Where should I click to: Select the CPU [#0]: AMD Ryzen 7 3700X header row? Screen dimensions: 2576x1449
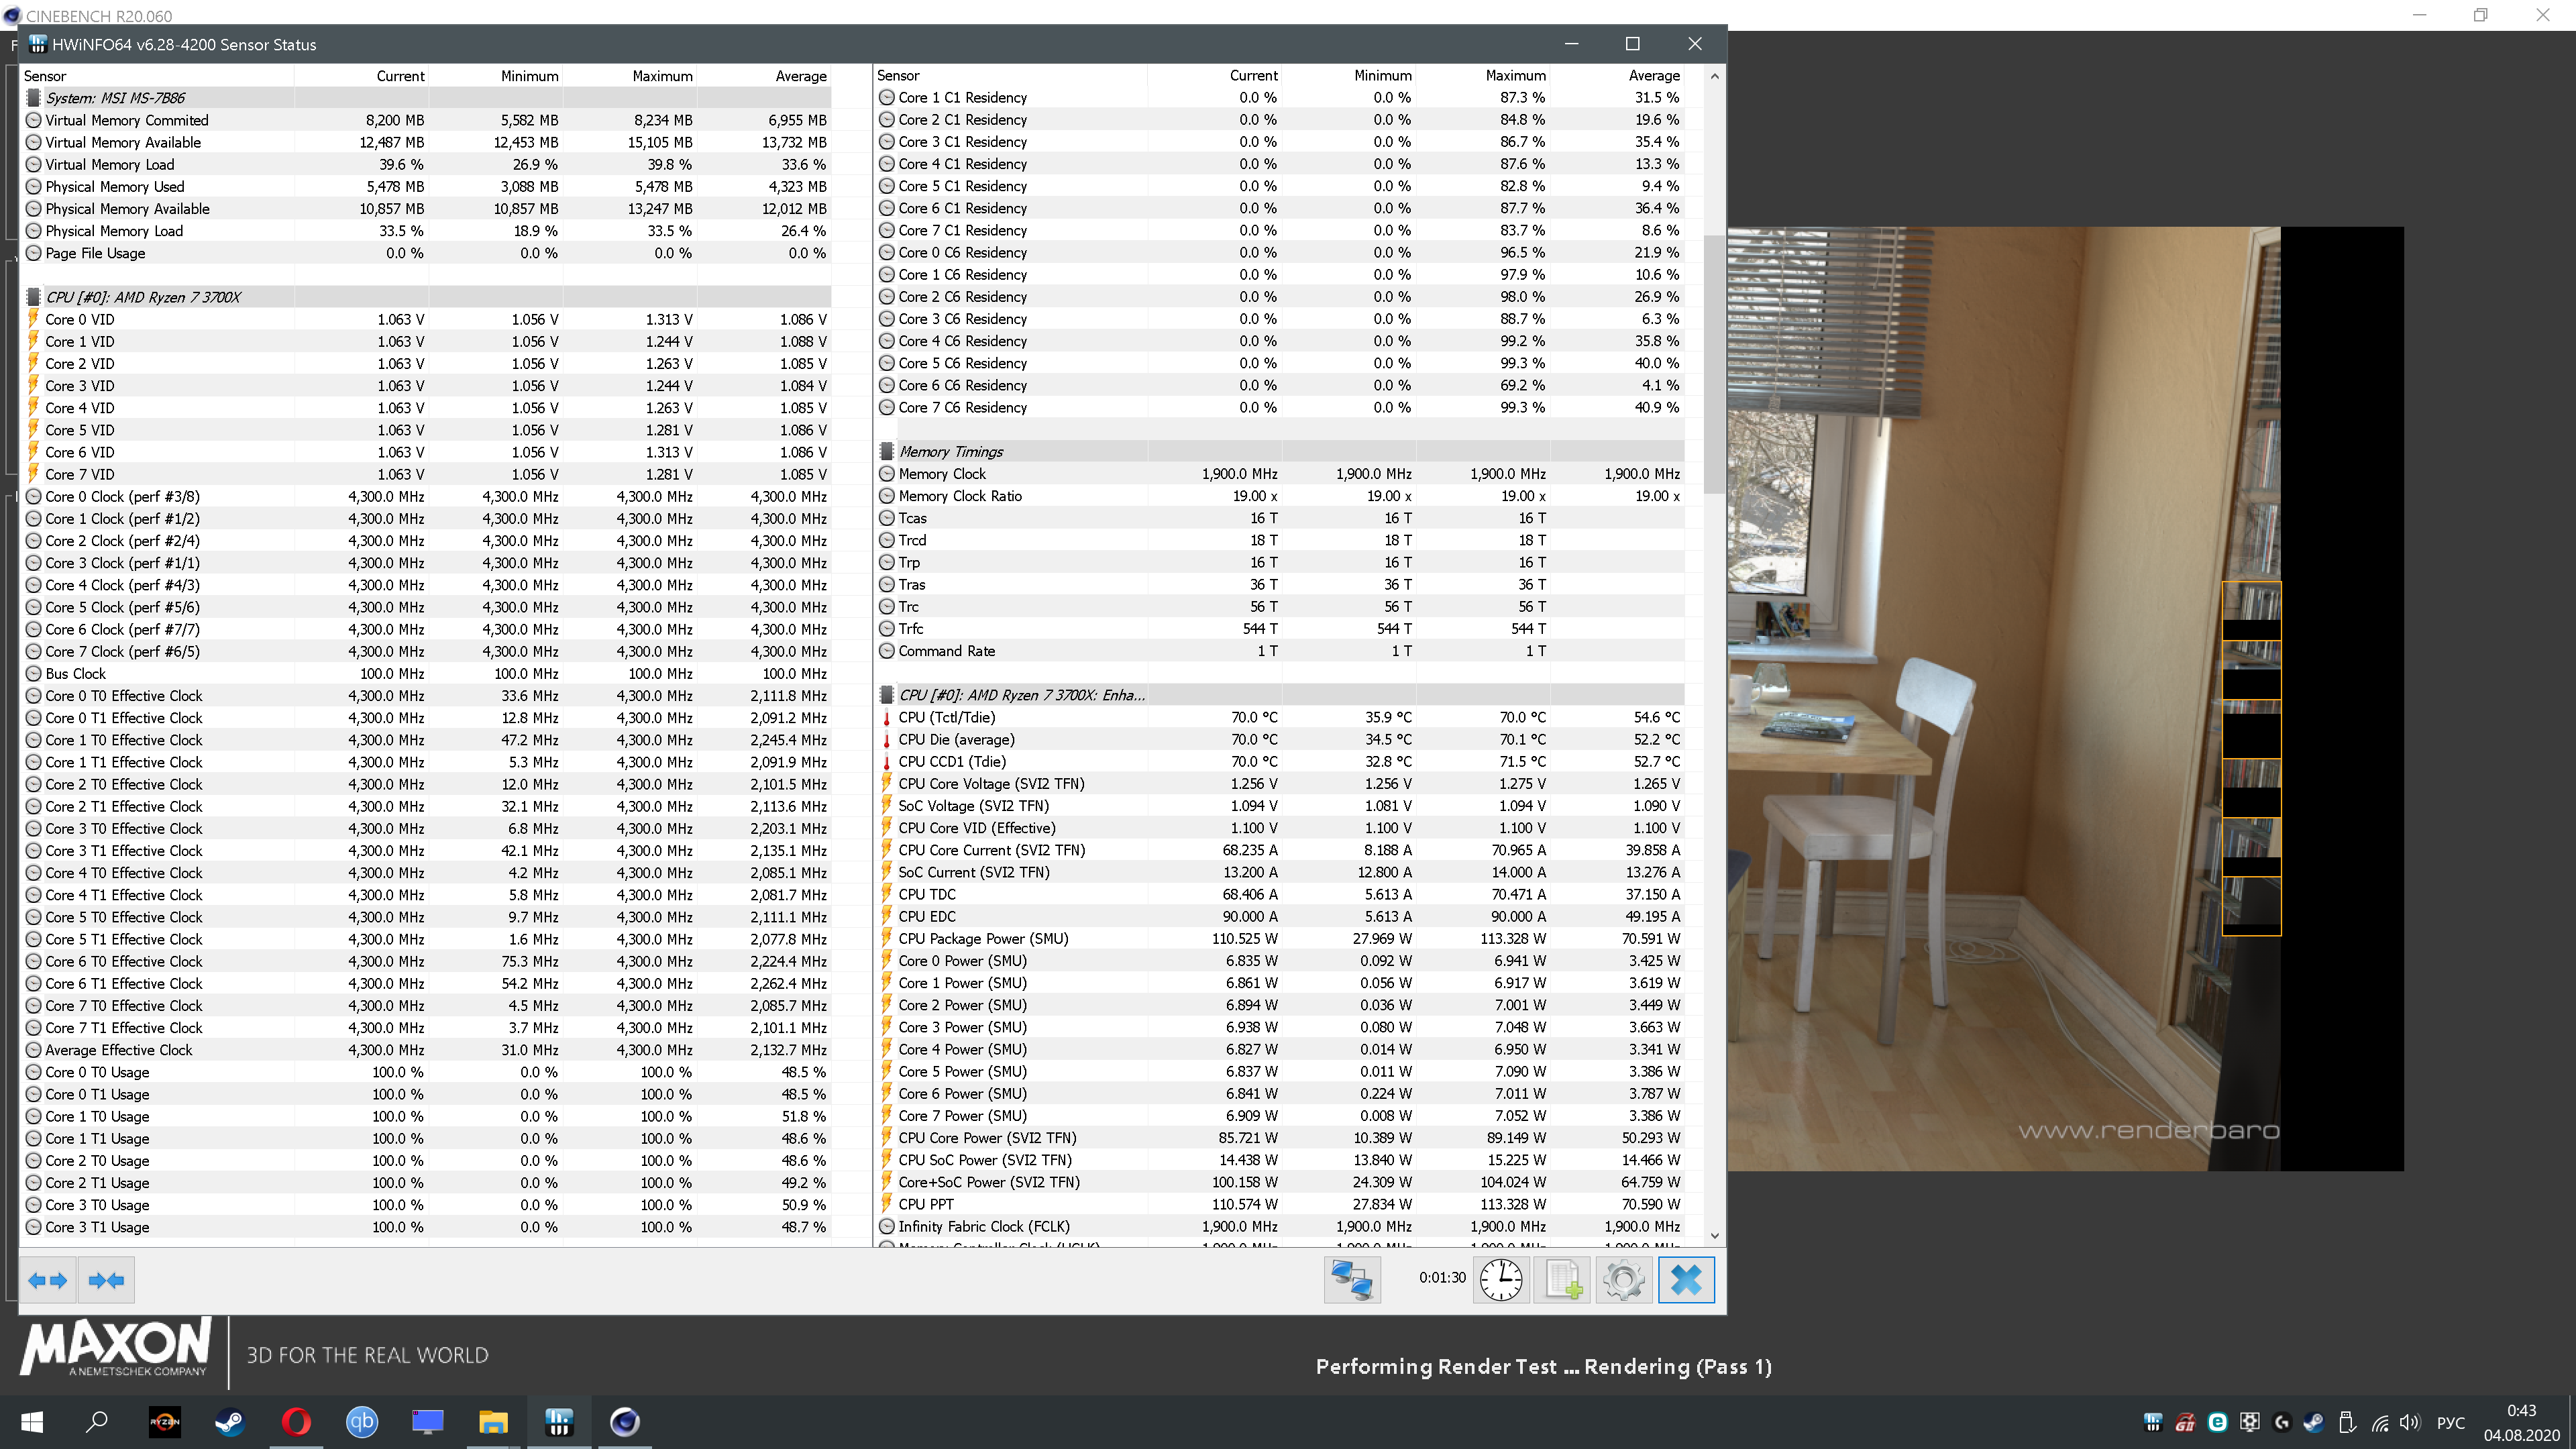(x=143, y=297)
